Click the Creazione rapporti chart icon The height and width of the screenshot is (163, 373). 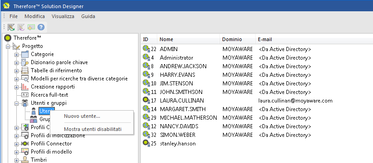25,87
